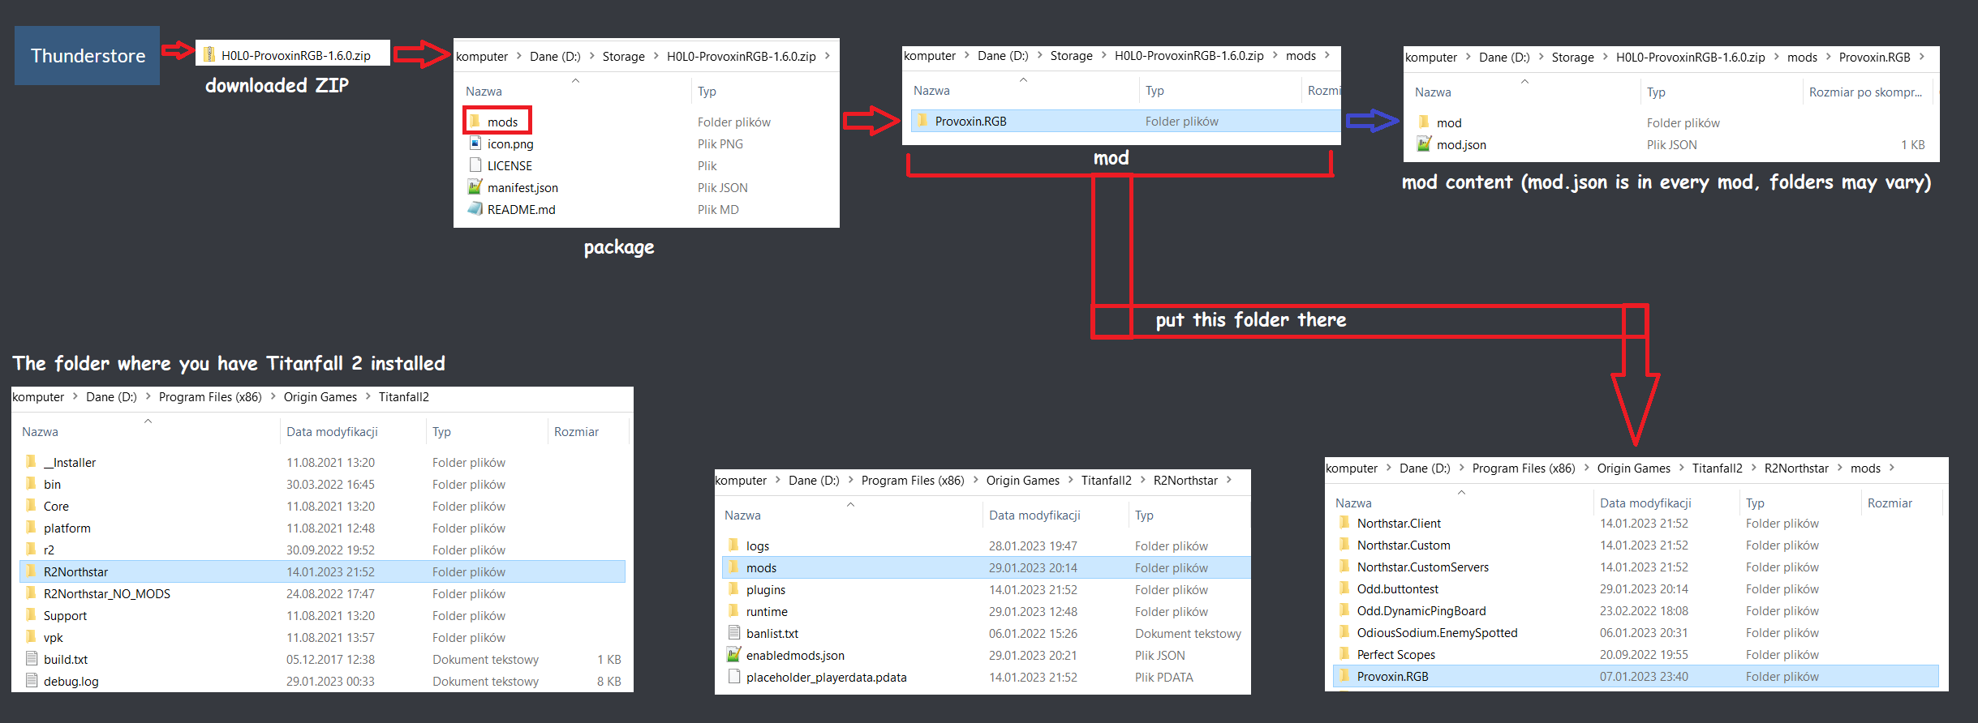This screenshot has width=1978, height=723.
Task: Sort by Data modyfikacji in the Titanfall2 window
Action: [x=332, y=431]
